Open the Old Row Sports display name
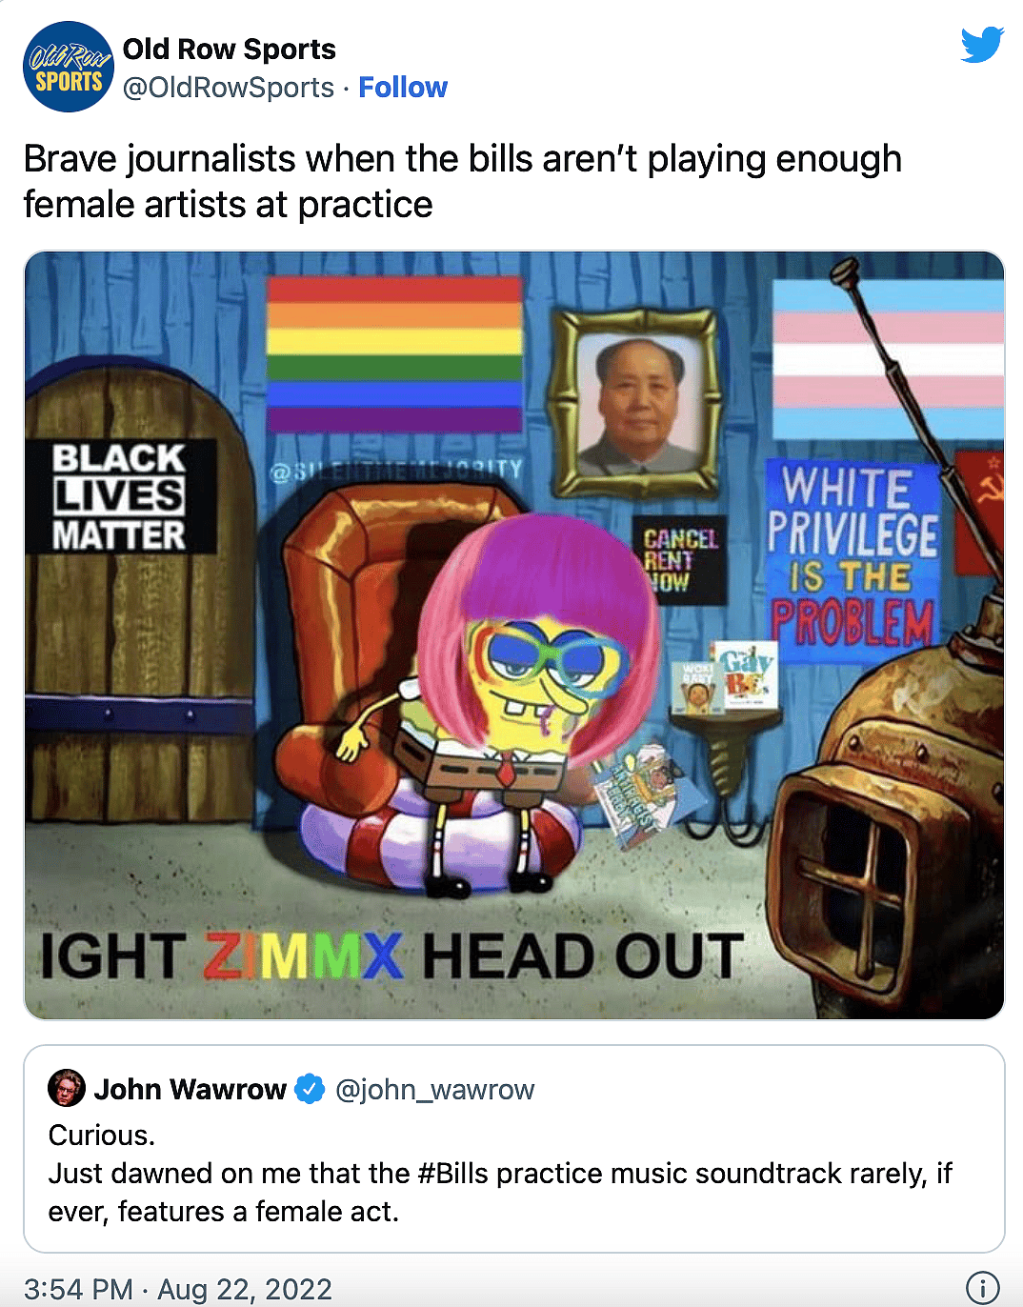Image resolution: width=1023 pixels, height=1307 pixels. click(x=230, y=49)
